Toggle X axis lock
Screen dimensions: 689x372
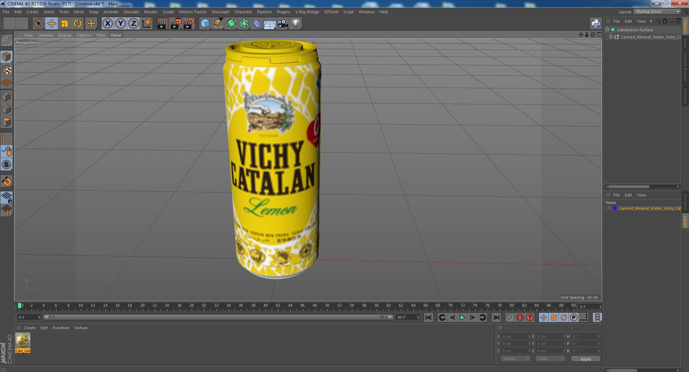click(x=107, y=24)
